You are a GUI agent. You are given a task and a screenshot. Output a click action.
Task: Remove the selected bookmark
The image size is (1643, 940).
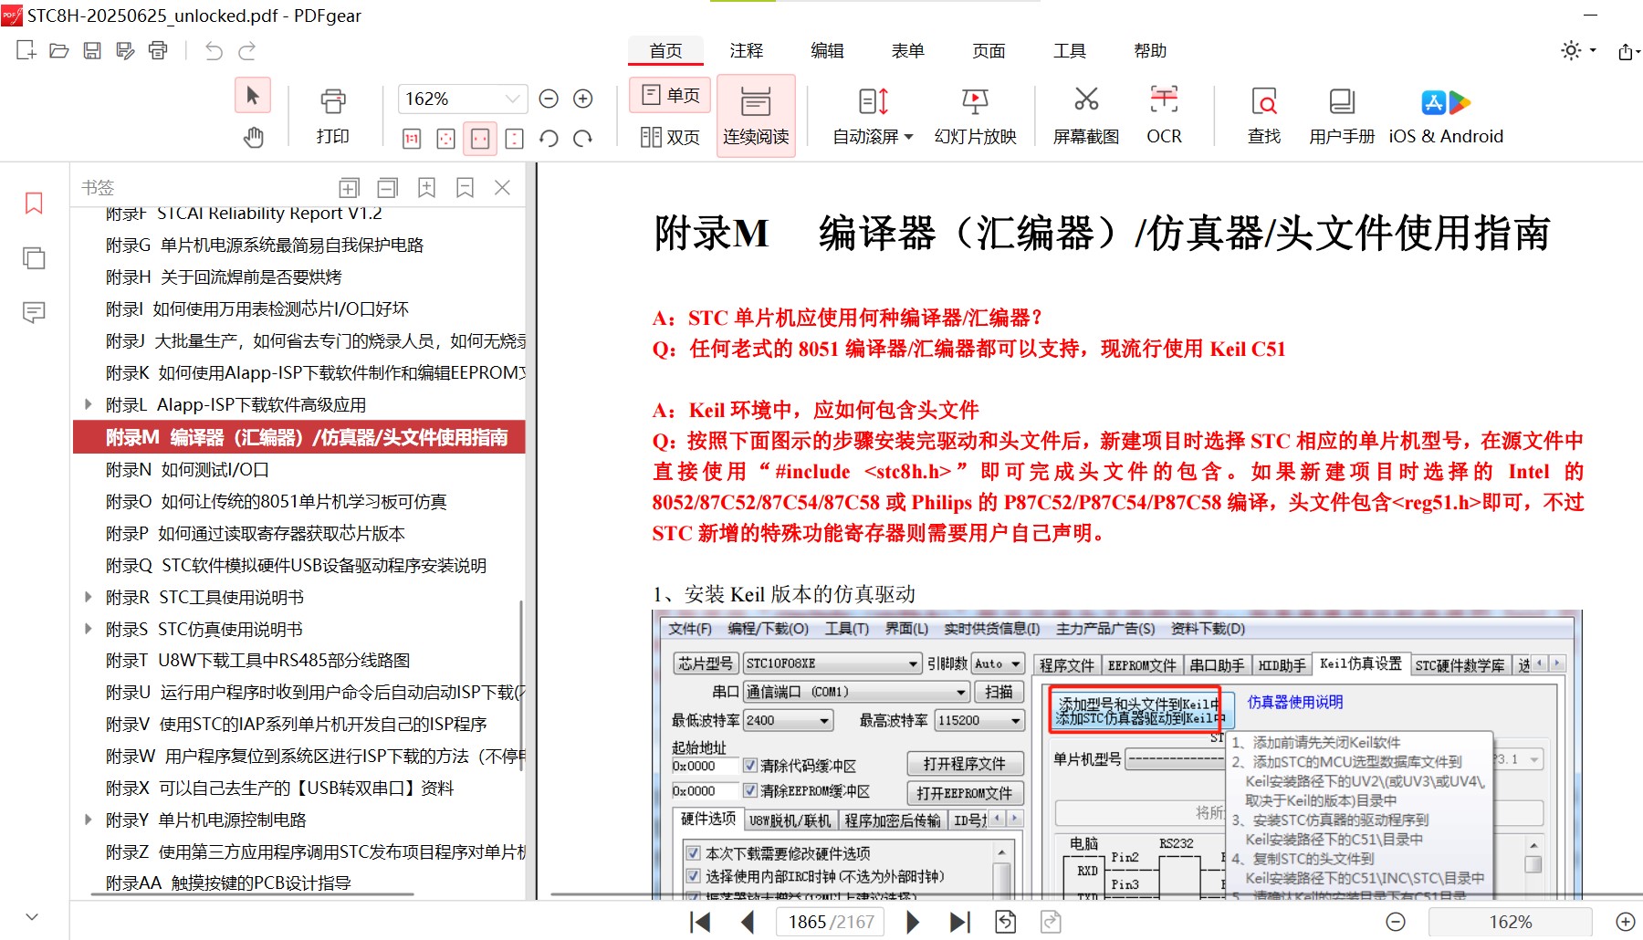click(x=465, y=188)
